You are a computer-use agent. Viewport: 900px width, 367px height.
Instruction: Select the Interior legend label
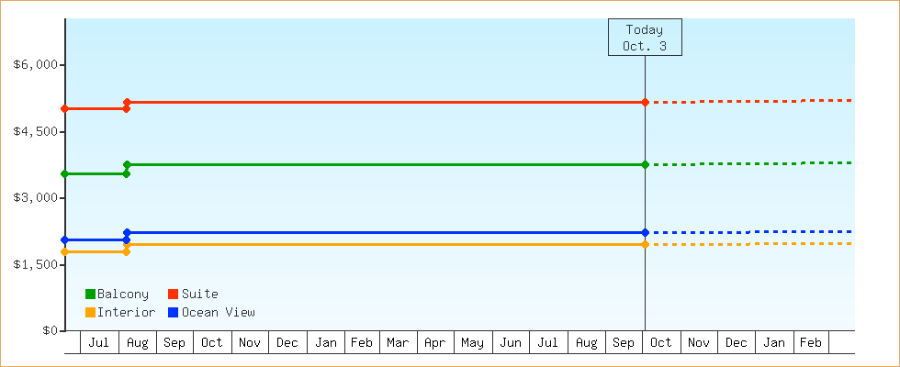click(126, 313)
